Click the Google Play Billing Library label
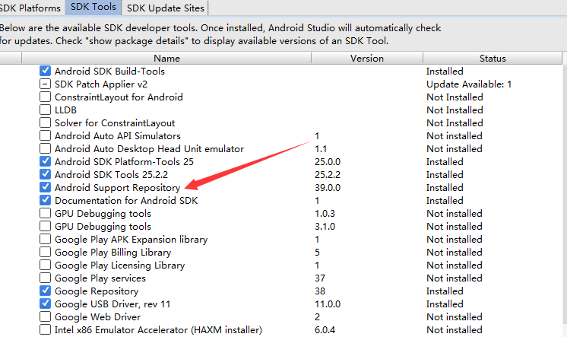The width and height of the screenshot is (567, 337). [112, 253]
